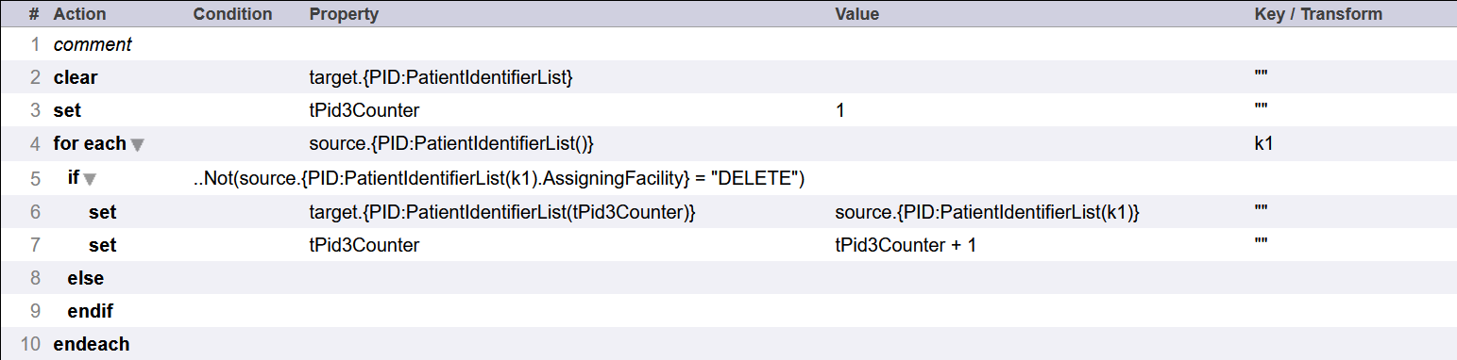This screenshot has height=360, width=1457.
Task: Select the endif row
Action: point(728,311)
